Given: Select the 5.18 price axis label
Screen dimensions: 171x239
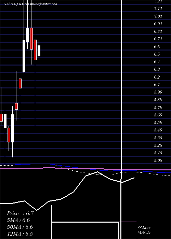Looking at the screenshot, I should (x=158, y=153).
